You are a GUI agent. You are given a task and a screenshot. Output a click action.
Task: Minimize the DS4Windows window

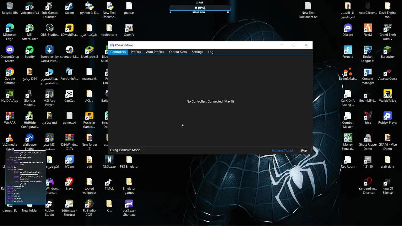tap(282, 45)
